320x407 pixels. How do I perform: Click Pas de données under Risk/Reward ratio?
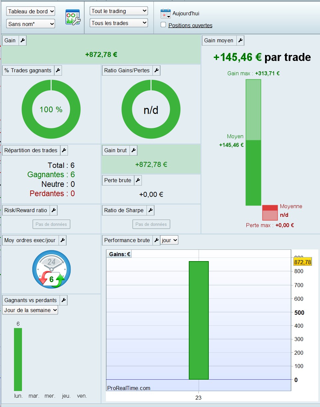(51, 224)
